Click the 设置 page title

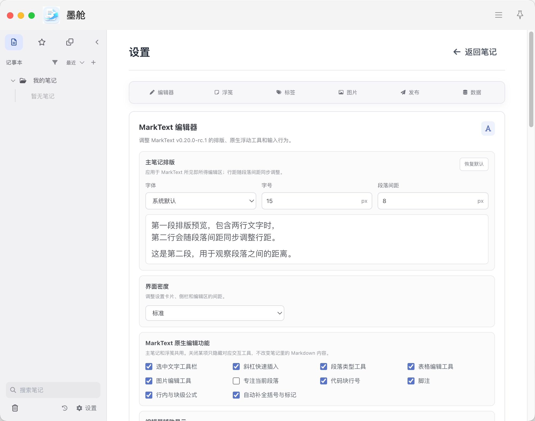click(139, 52)
